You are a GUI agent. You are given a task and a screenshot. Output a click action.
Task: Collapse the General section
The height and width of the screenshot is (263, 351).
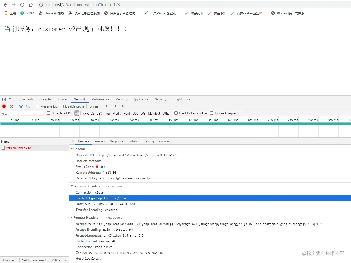coord(72,149)
